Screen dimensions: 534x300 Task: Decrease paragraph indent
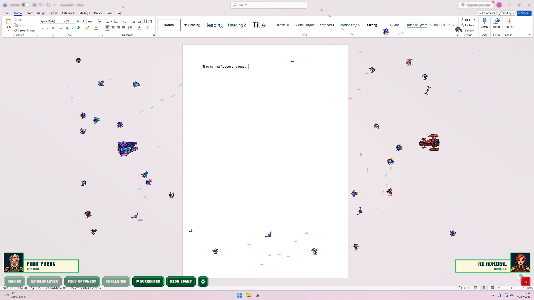[x=134, y=21]
